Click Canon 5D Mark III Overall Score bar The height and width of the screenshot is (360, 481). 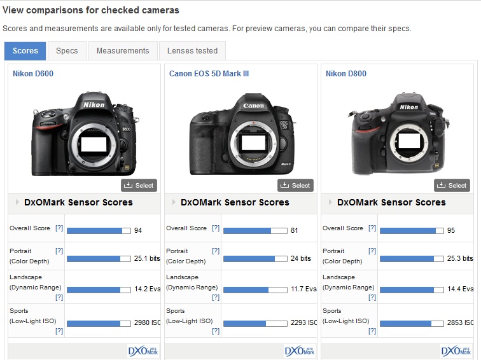tap(255, 231)
